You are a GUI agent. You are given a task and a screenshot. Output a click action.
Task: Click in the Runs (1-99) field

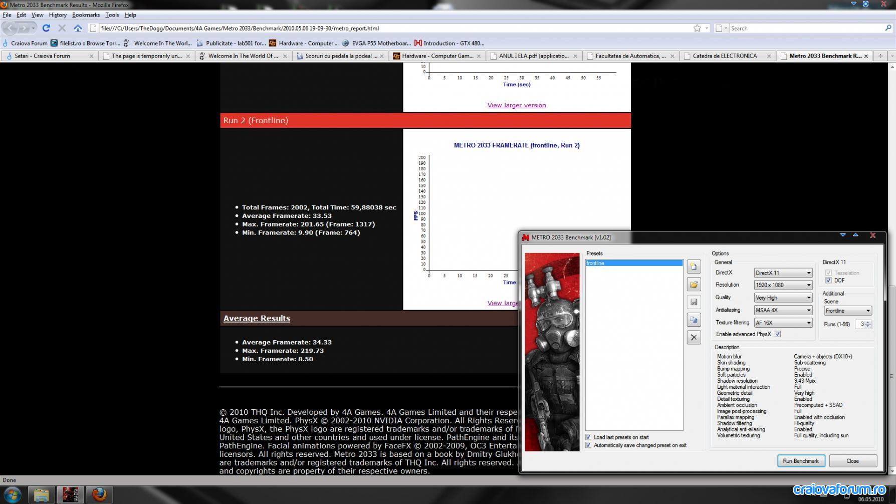(860, 324)
